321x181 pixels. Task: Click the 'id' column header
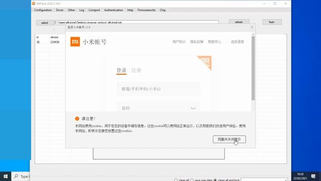[x=38, y=37]
